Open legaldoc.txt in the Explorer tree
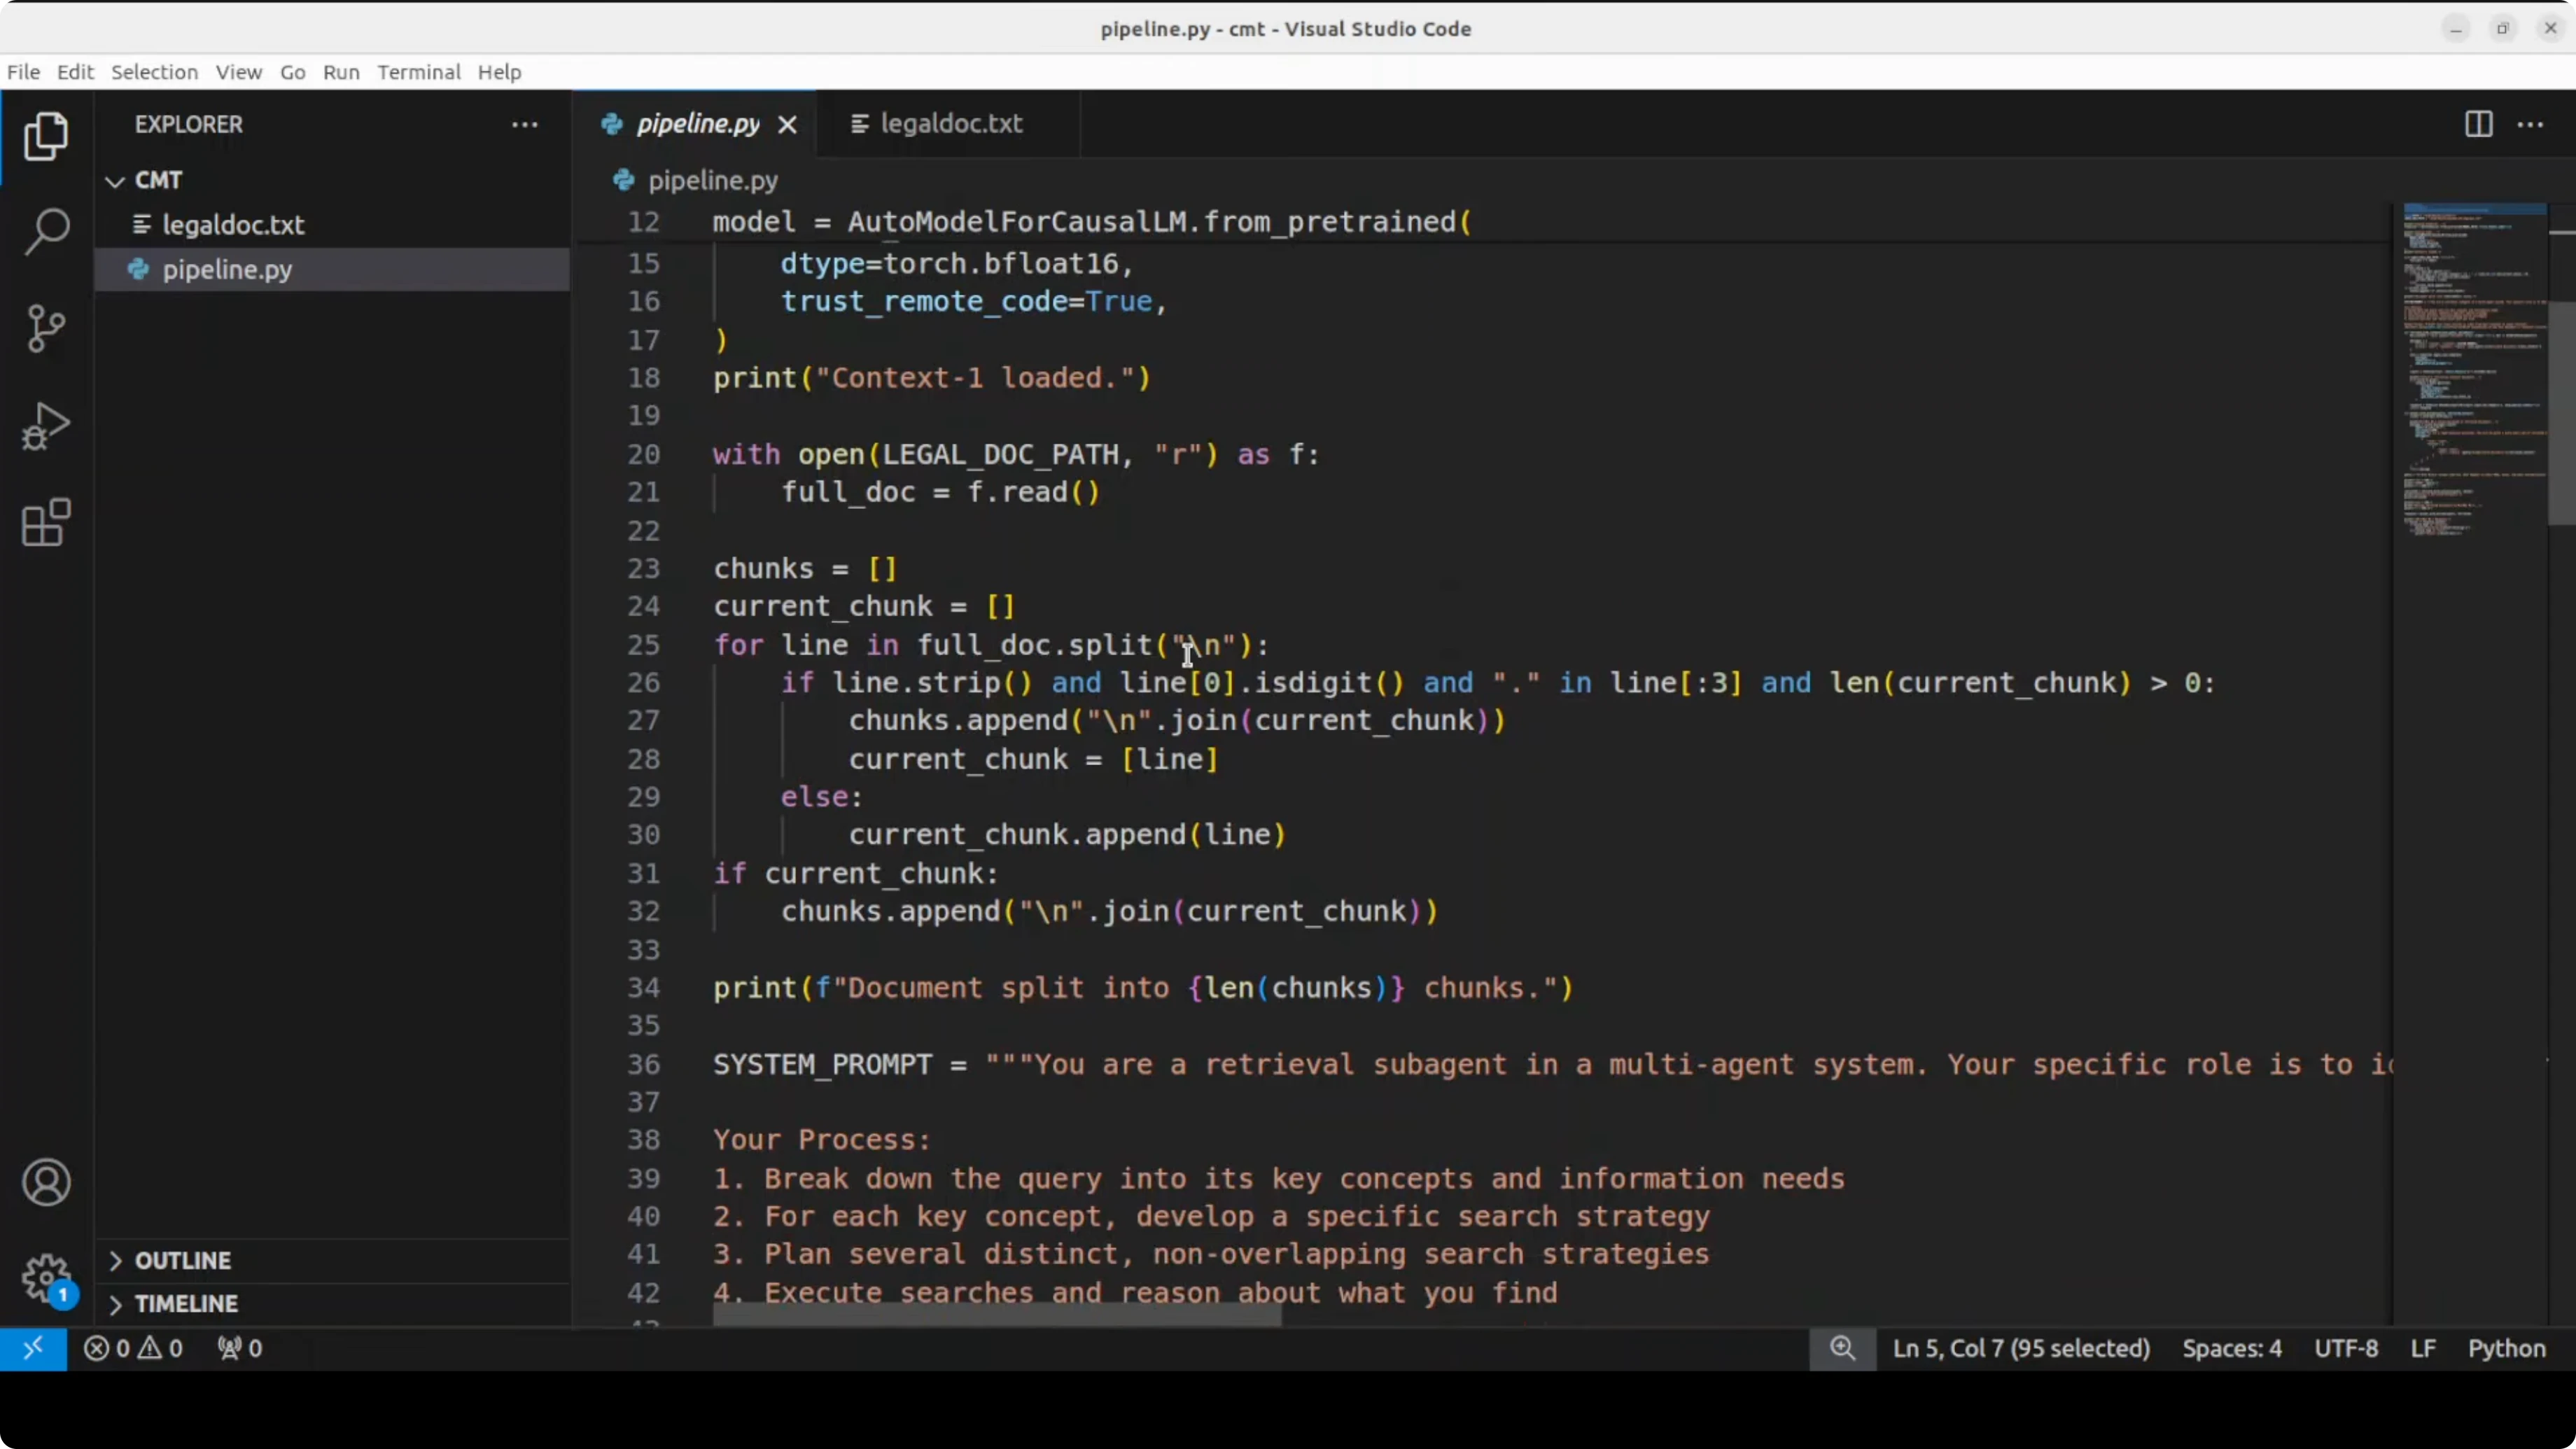 point(233,225)
